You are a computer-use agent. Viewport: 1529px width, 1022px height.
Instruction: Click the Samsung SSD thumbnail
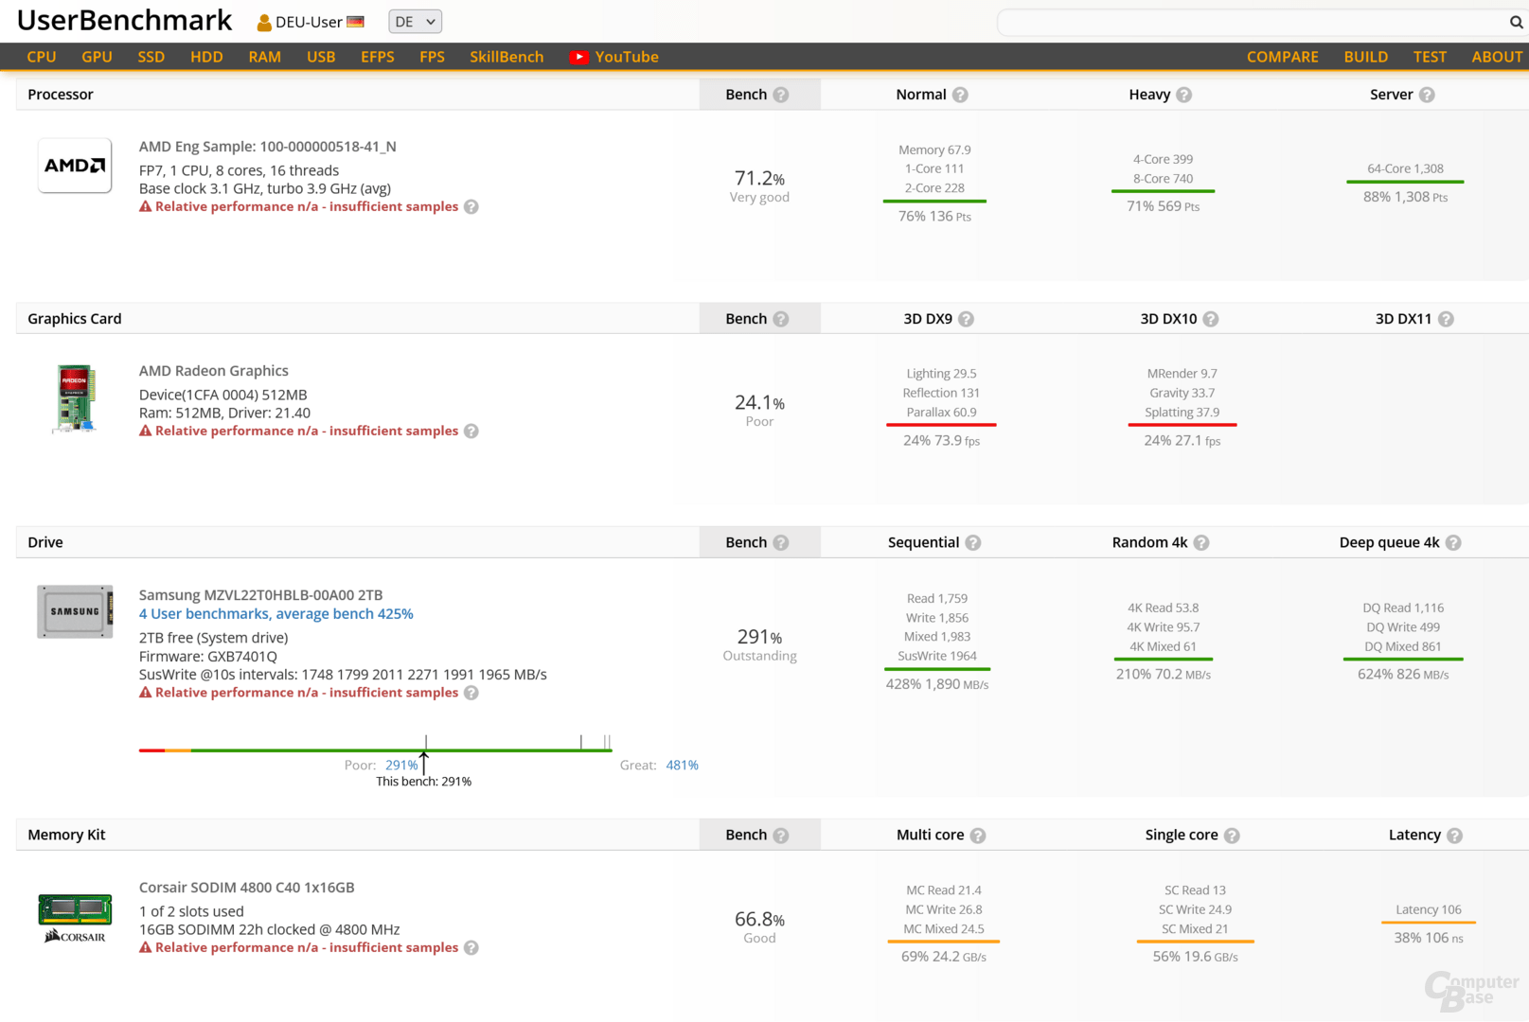point(75,611)
